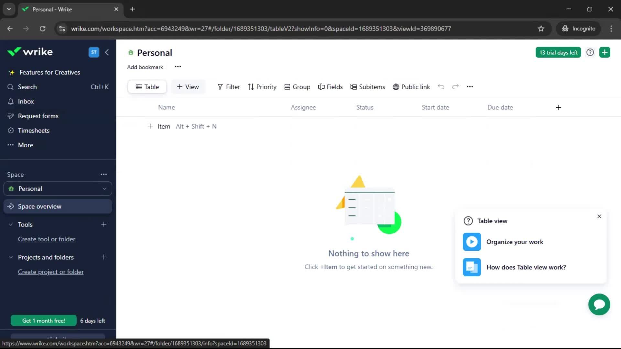This screenshot has height=349, width=621.
Task: Collapse Projects and folders chevron
Action: [11, 257]
